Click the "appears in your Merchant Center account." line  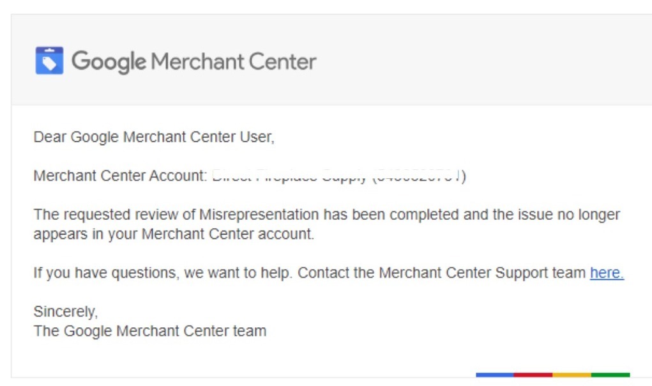tap(174, 234)
